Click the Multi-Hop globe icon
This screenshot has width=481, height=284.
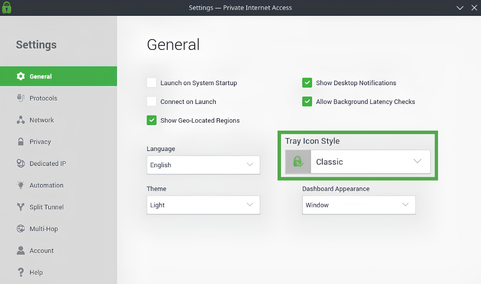tap(21, 229)
